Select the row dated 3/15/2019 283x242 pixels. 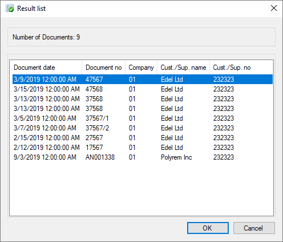143,89
